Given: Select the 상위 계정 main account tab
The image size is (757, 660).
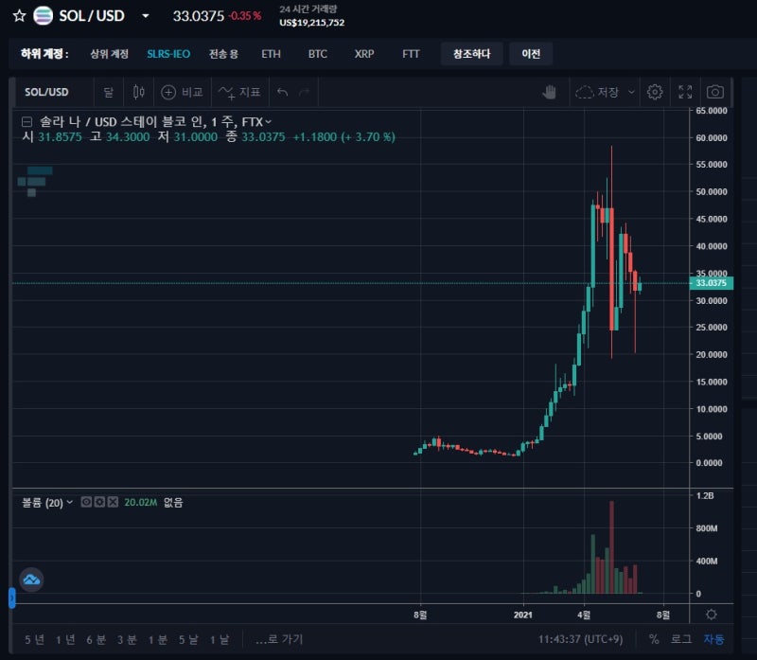Looking at the screenshot, I should point(110,54).
